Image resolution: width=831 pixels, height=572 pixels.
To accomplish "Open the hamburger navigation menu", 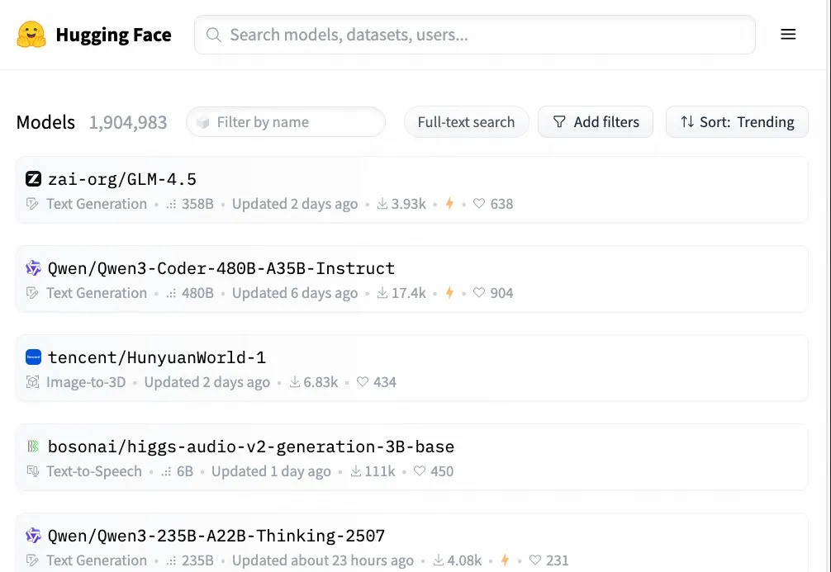I will (788, 35).
